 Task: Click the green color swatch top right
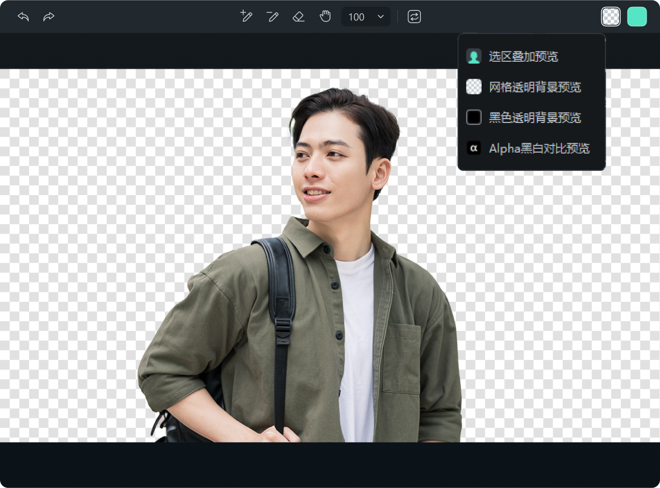(x=637, y=16)
